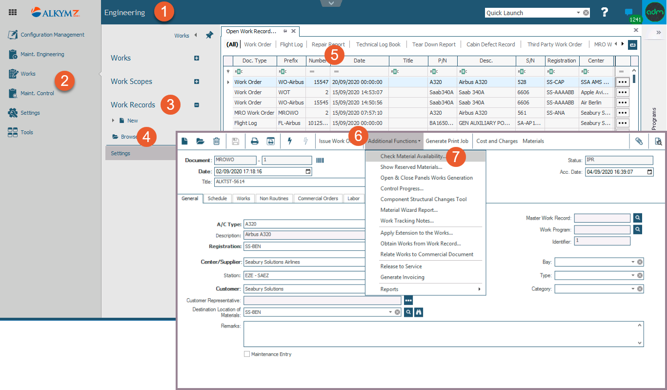Open the Date calendar picker
The width and height of the screenshot is (667, 390).
pos(307,171)
